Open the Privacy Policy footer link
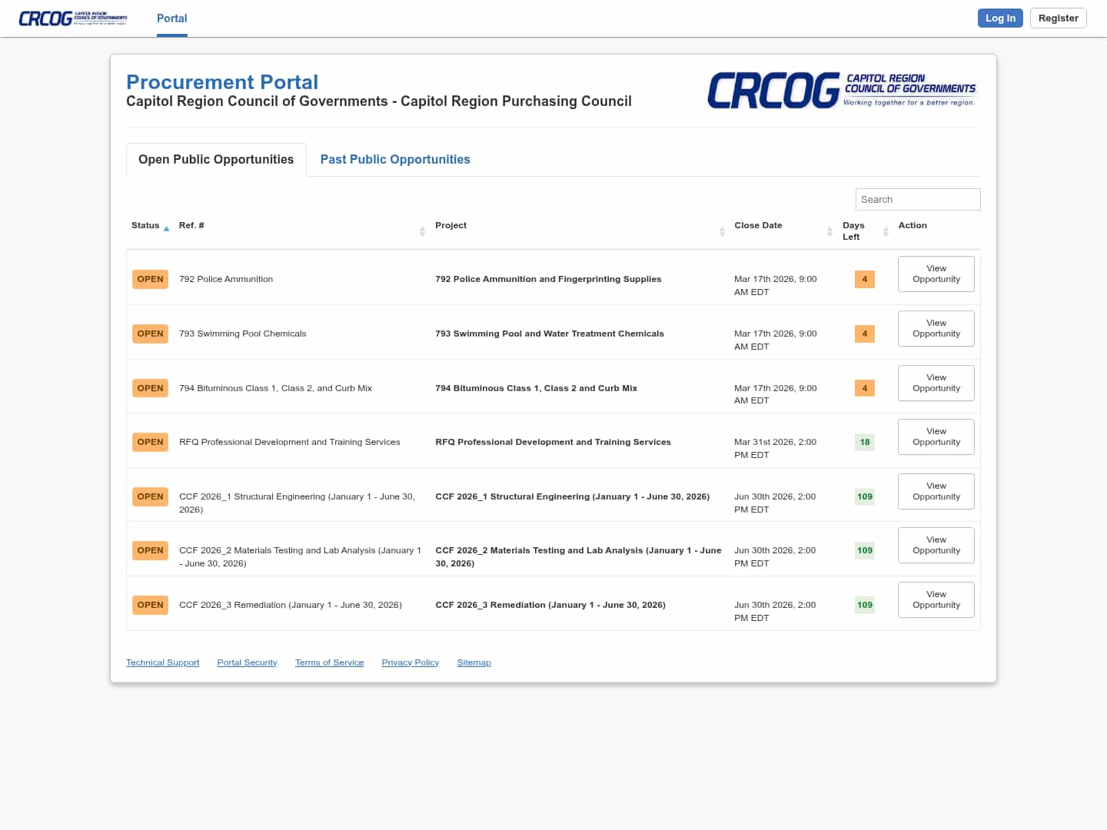 410,662
